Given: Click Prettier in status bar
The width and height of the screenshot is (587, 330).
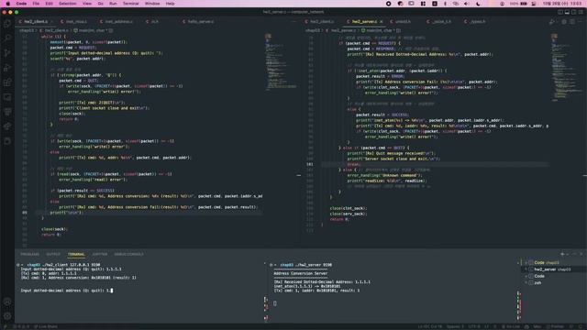Looking at the screenshot, I should pos(556,326).
